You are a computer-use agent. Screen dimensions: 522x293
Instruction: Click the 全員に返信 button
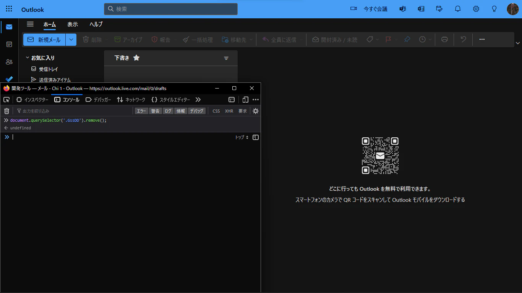click(x=279, y=39)
